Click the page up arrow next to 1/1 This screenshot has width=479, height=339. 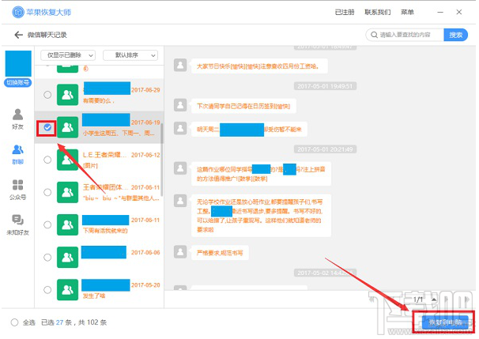coord(434,299)
